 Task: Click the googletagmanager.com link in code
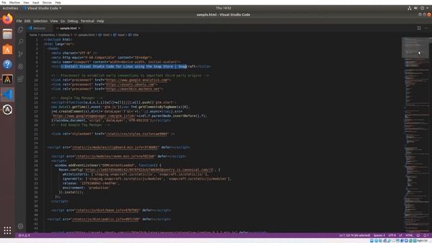(x=93, y=116)
